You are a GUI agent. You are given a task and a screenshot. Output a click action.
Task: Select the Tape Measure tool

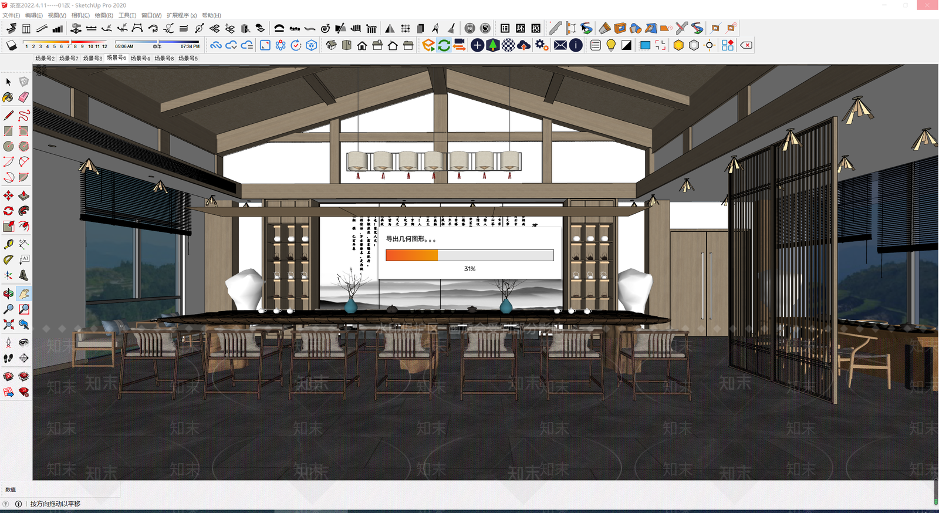point(8,244)
